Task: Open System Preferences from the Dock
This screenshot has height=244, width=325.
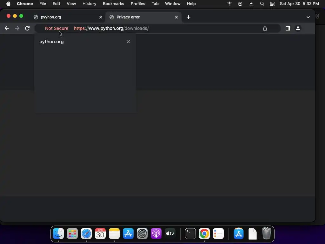Action: coord(142,234)
